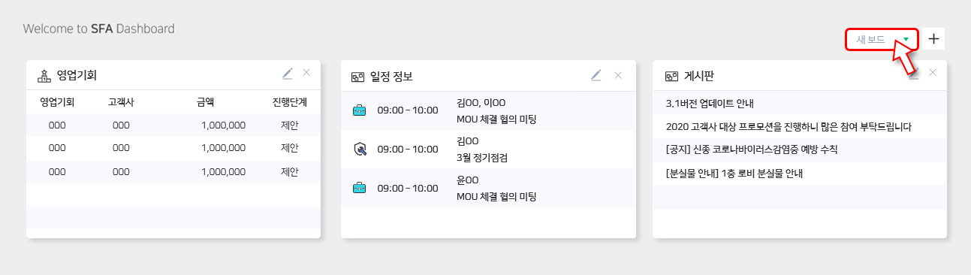
Task: Click wrench shield icon for 3월 정기점검
Action: point(360,149)
